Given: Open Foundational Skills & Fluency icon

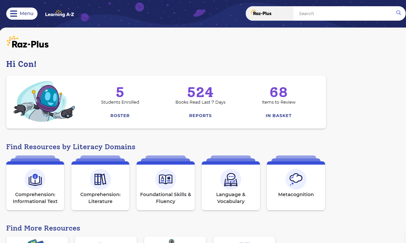Looking at the screenshot, I should coord(165,179).
